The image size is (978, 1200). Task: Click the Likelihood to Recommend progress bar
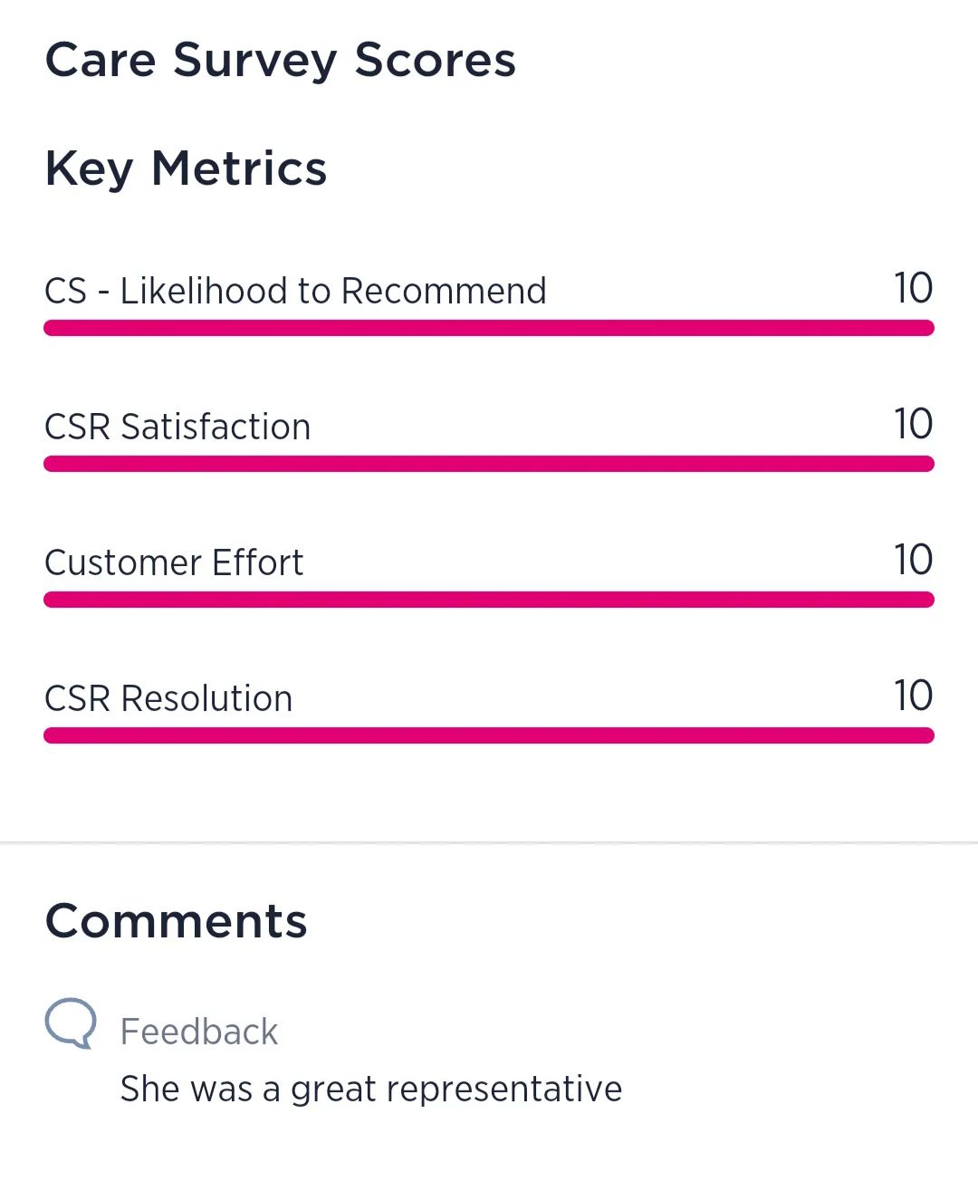(x=489, y=328)
